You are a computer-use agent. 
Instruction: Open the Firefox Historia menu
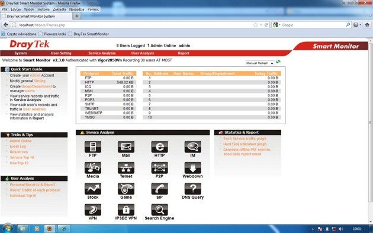coord(44,9)
